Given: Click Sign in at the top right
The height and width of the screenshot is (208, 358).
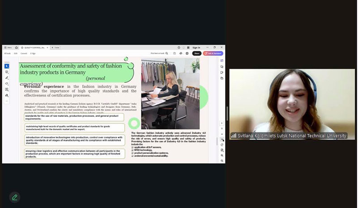Looking at the screenshot, I should point(196,47).
